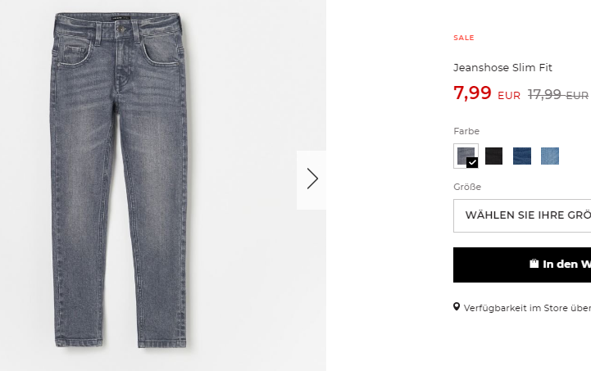This screenshot has height=371, width=591.
Task: Choose the dark blue color swatch
Action: tap(522, 156)
